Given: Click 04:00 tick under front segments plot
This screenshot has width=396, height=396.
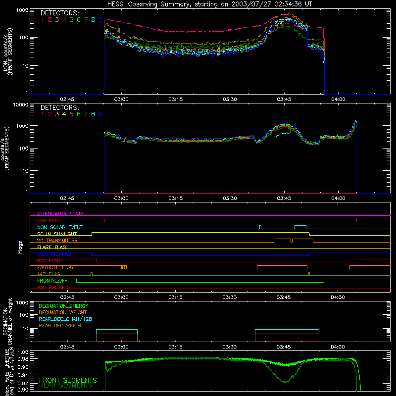Looking at the screenshot, I should 338,99.
